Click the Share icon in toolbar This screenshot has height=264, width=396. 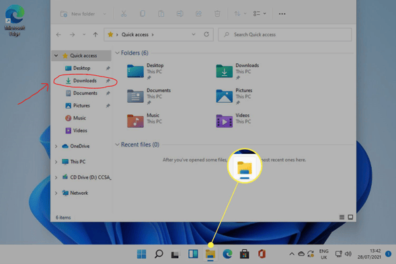pyautogui.click(x=198, y=13)
